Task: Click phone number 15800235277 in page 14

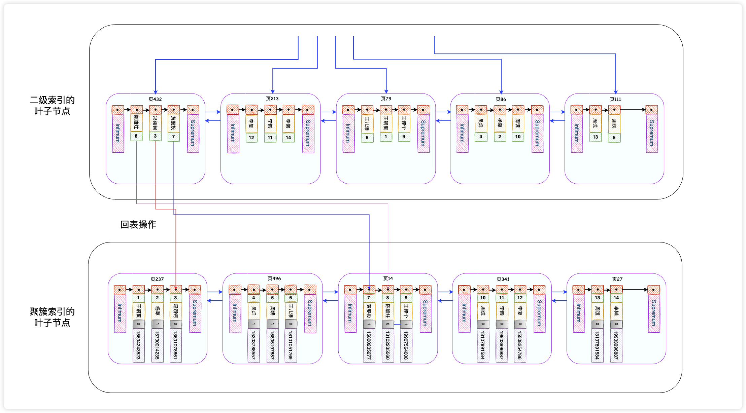Action: point(369,345)
